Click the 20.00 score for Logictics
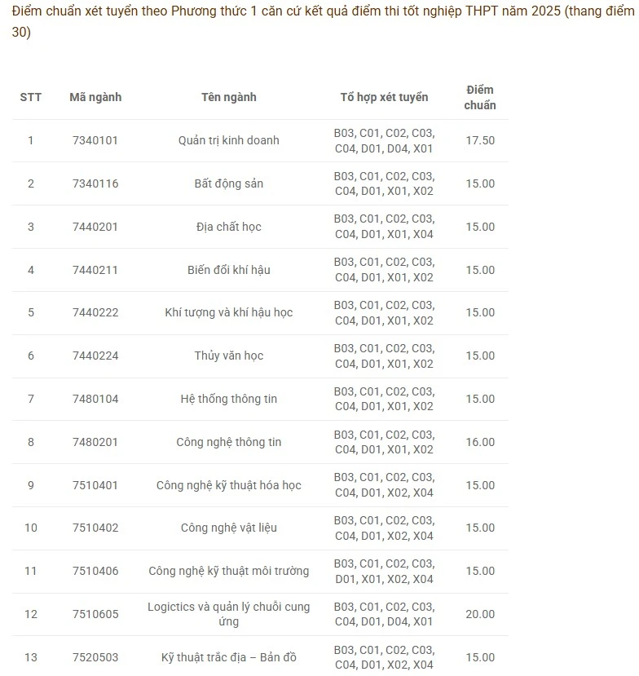 click(480, 614)
